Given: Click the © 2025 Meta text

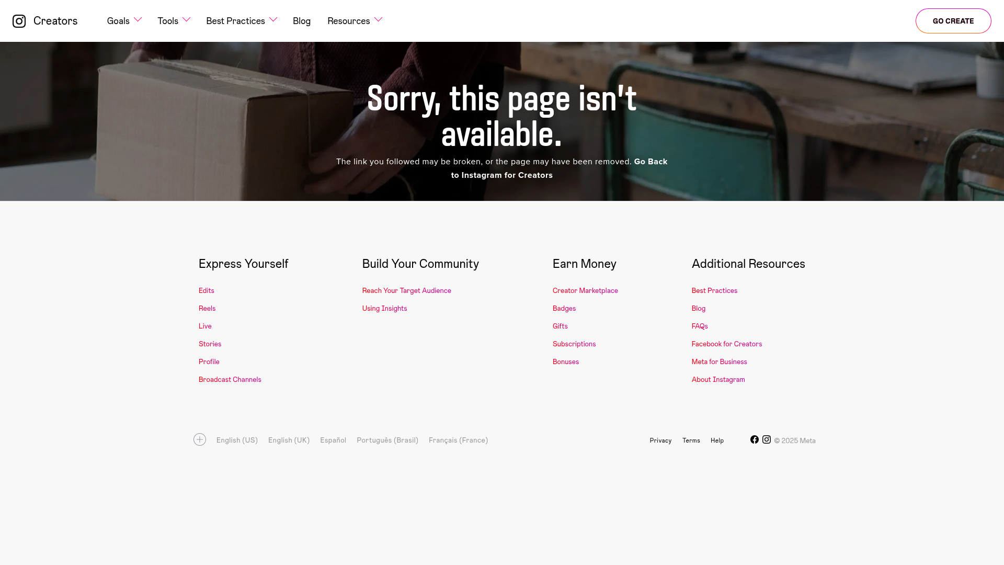Looking at the screenshot, I should [x=795, y=440].
